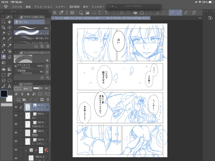Select the 消しゴム sub tool group
The width and height of the screenshot is (215, 161).
(x=29, y=22)
